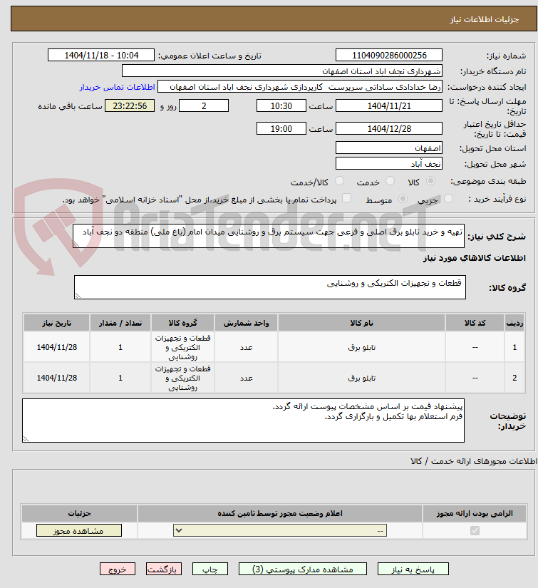This screenshot has width=538, height=588.
Task: Toggle الزامی بودن ارائه مجوز checkbox
Action: tap(475, 530)
